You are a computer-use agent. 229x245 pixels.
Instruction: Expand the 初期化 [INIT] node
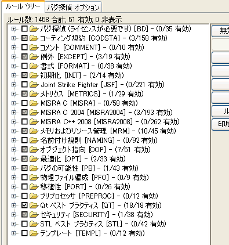pos(13,75)
